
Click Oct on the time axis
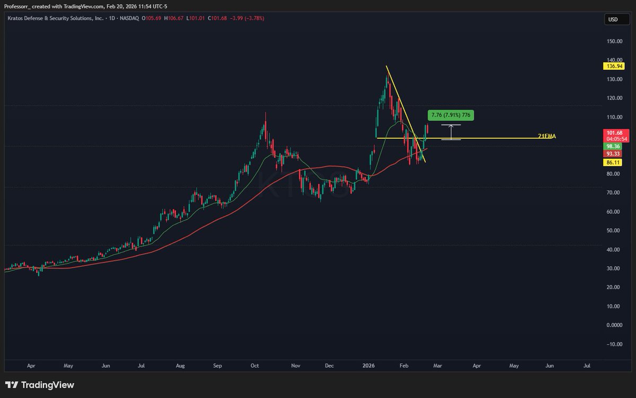point(254,366)
